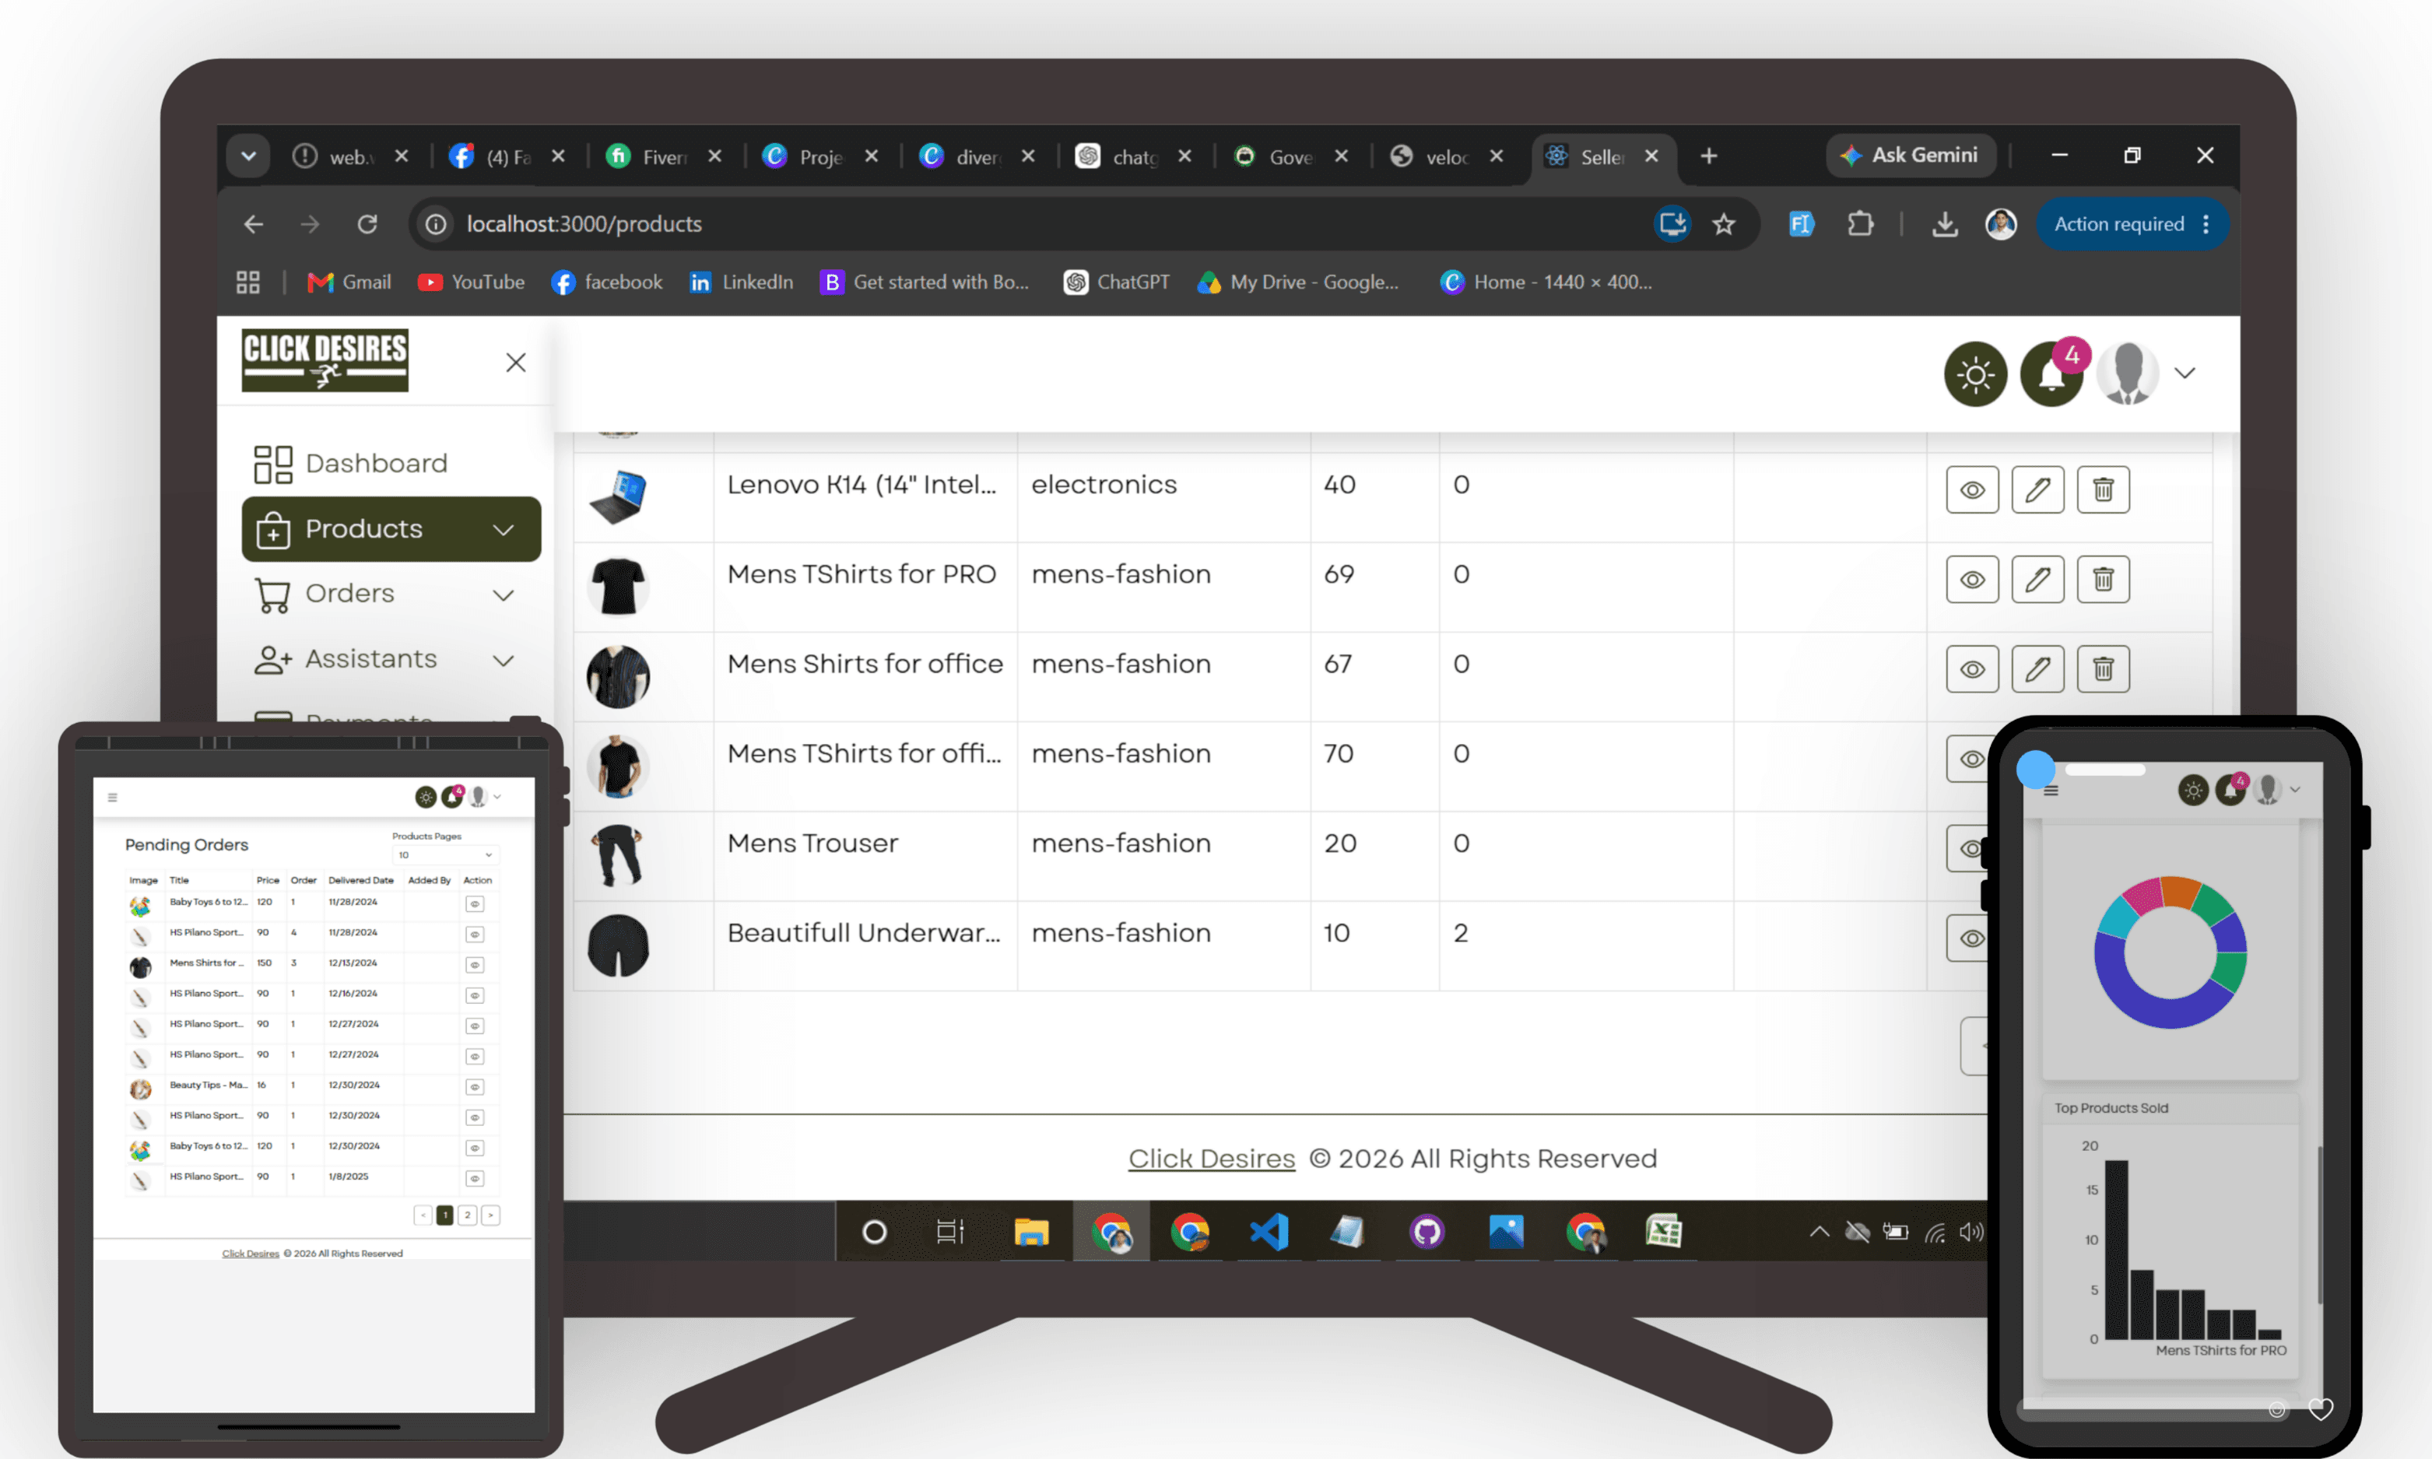Open notifications bell on the monitor header
2432x1459 pixels.
click(2051, 374)
